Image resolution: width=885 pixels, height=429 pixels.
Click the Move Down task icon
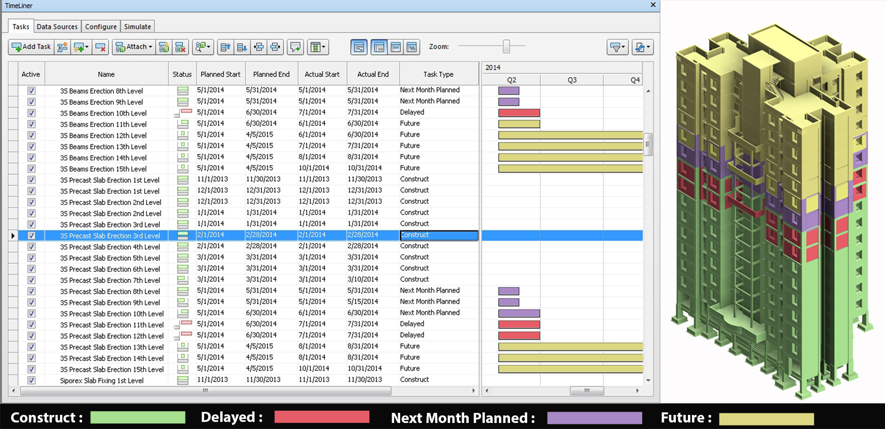pos(242,47)
